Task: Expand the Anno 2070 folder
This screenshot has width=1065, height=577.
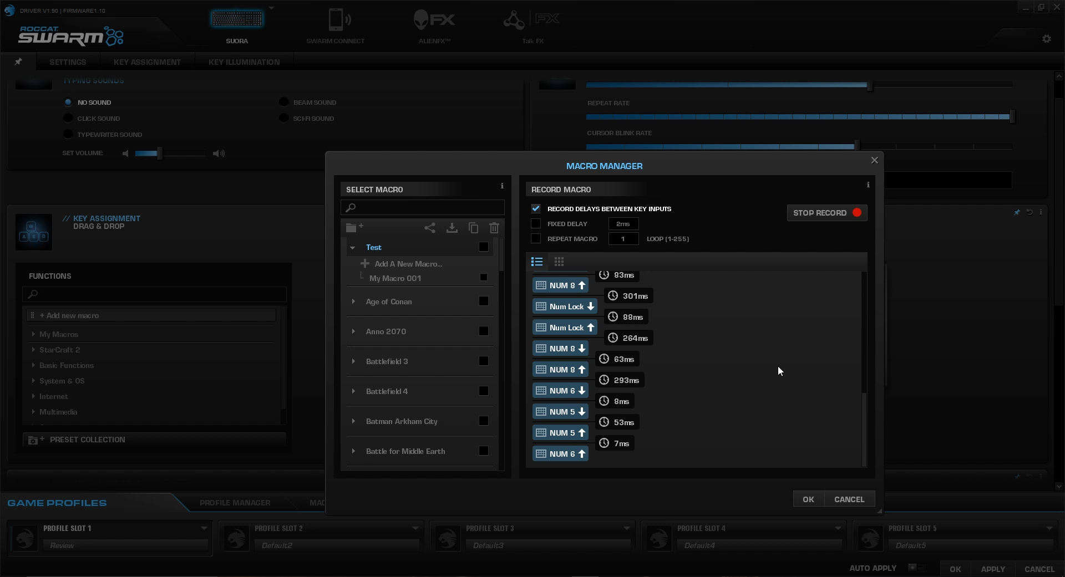Action: pyautogui.click(x=353, y=331)
